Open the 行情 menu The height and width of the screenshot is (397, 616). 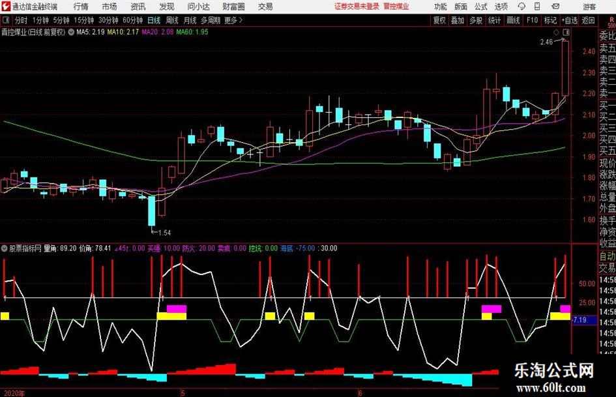pos(81,7)
